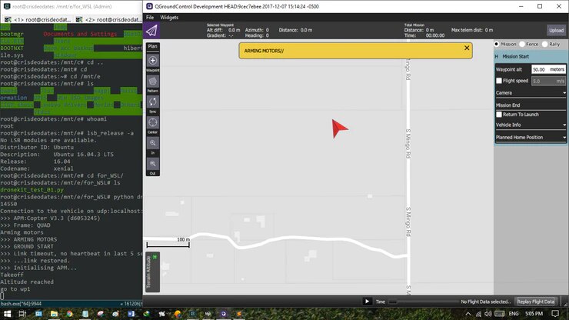The image size is (569, 320).
Task: Open the touch keyboard tray icon
Action: point(500,314)
